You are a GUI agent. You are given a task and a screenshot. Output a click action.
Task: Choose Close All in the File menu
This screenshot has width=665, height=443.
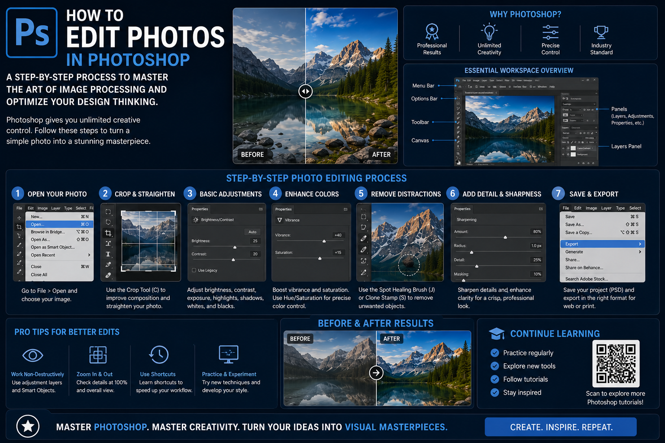click(x=60, y=275)
